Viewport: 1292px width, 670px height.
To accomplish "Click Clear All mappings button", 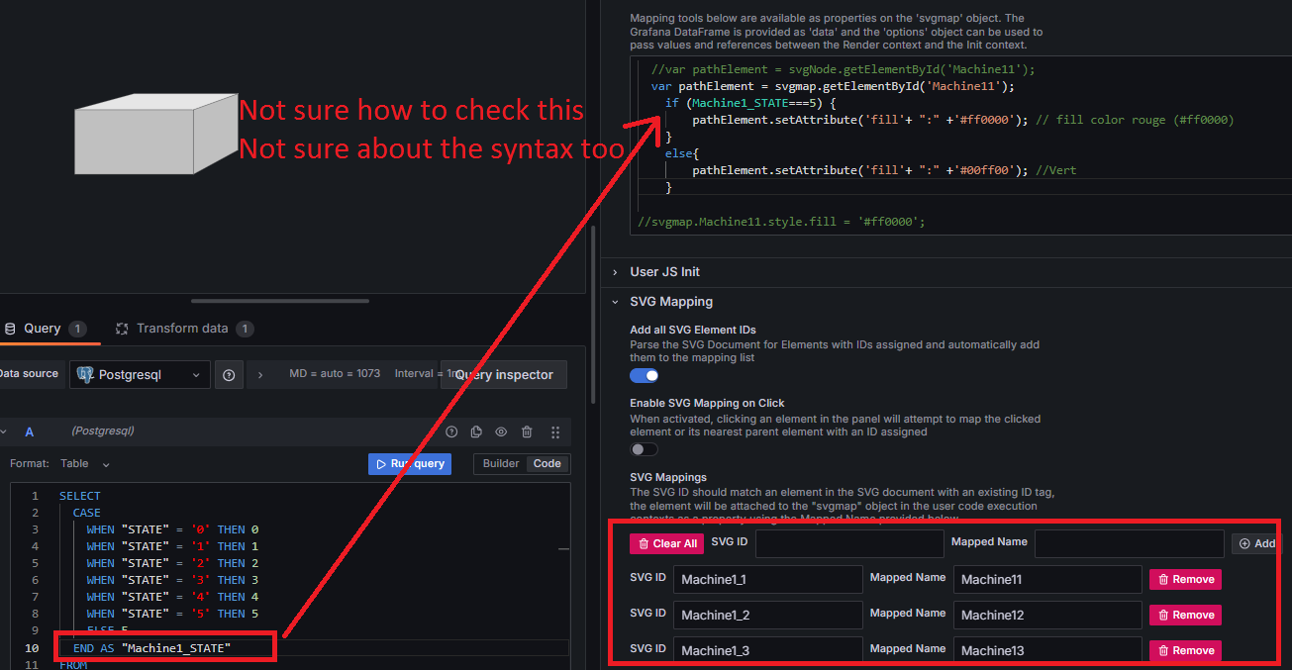I will (667, 543).
